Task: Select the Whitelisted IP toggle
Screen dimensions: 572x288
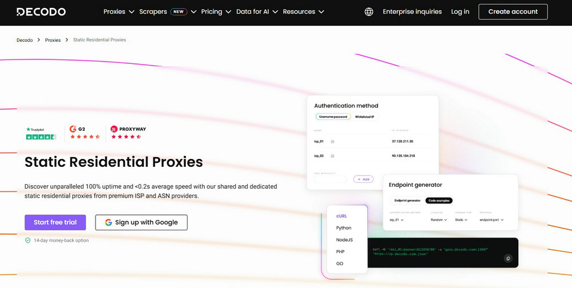Action: coord(364,117)
